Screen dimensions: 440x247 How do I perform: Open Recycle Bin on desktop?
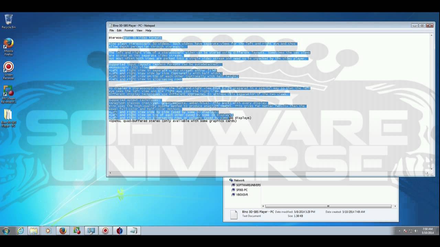click(9, 21)
